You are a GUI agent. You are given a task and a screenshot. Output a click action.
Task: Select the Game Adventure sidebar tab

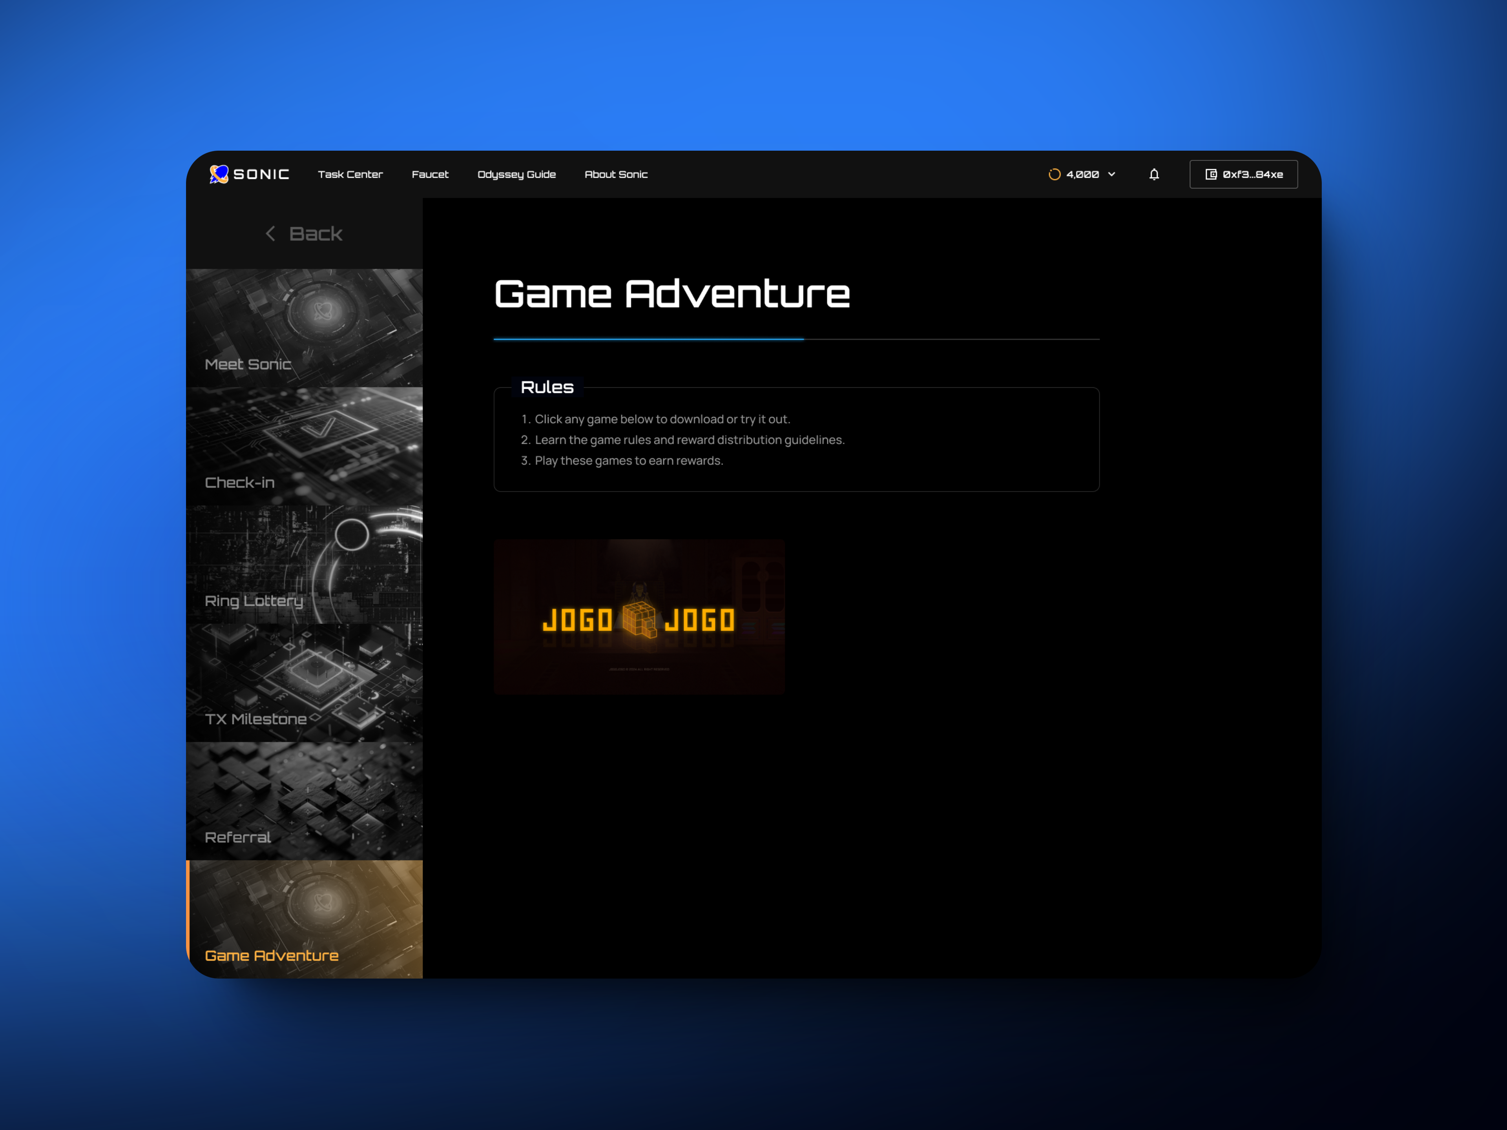tap(305, 920)
